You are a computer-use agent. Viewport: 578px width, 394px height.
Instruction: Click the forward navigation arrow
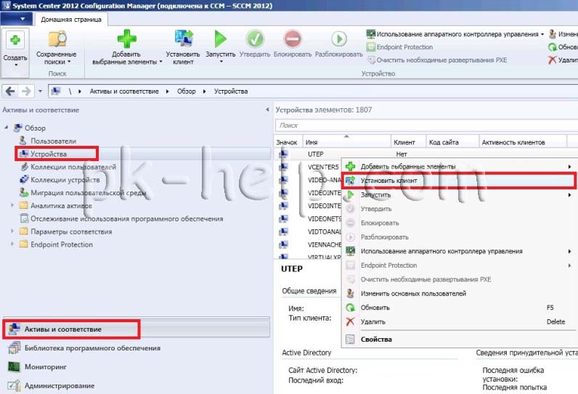26,91
